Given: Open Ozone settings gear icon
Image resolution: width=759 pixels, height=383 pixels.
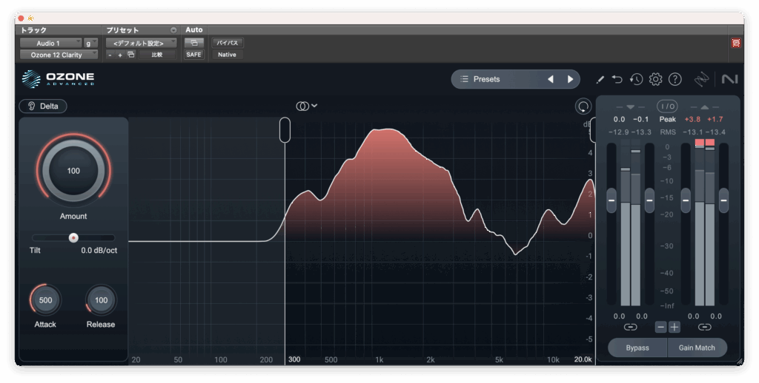Looking at the screenshot, I should pos(655,79).
